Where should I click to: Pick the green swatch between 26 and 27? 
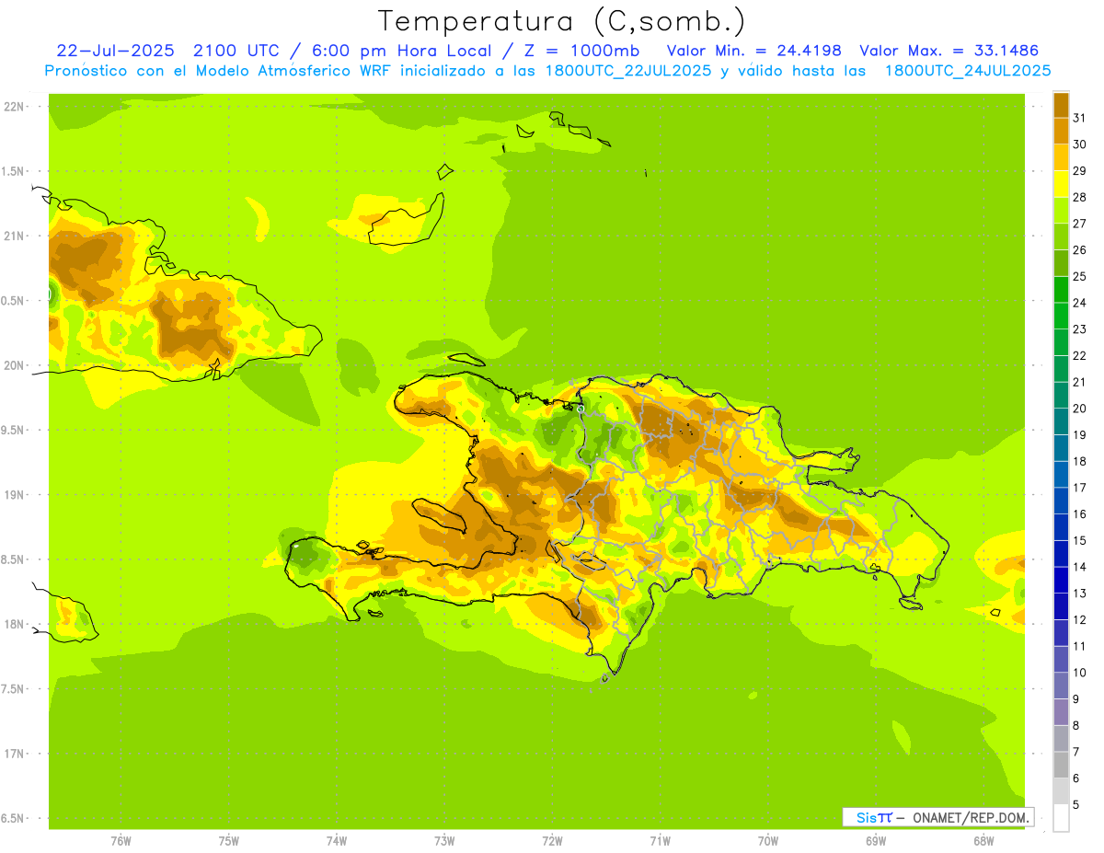point(1061,236)
